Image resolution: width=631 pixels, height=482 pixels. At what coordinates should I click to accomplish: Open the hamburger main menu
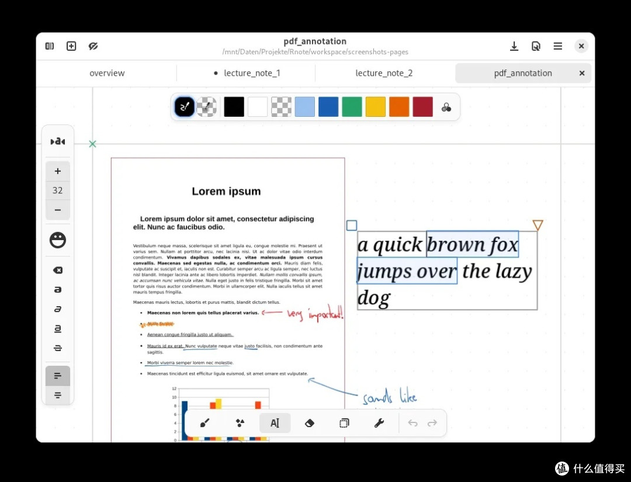(x=558, y=46)
